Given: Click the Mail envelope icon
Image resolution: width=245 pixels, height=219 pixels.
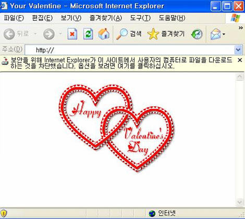Looking at the screenshot, I should (215, 34).
